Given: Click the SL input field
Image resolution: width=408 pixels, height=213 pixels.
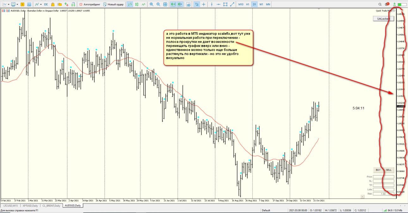Looking at the screenshot, I should click(383, 181).
